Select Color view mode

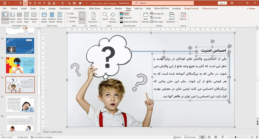(x=124, y=14)
